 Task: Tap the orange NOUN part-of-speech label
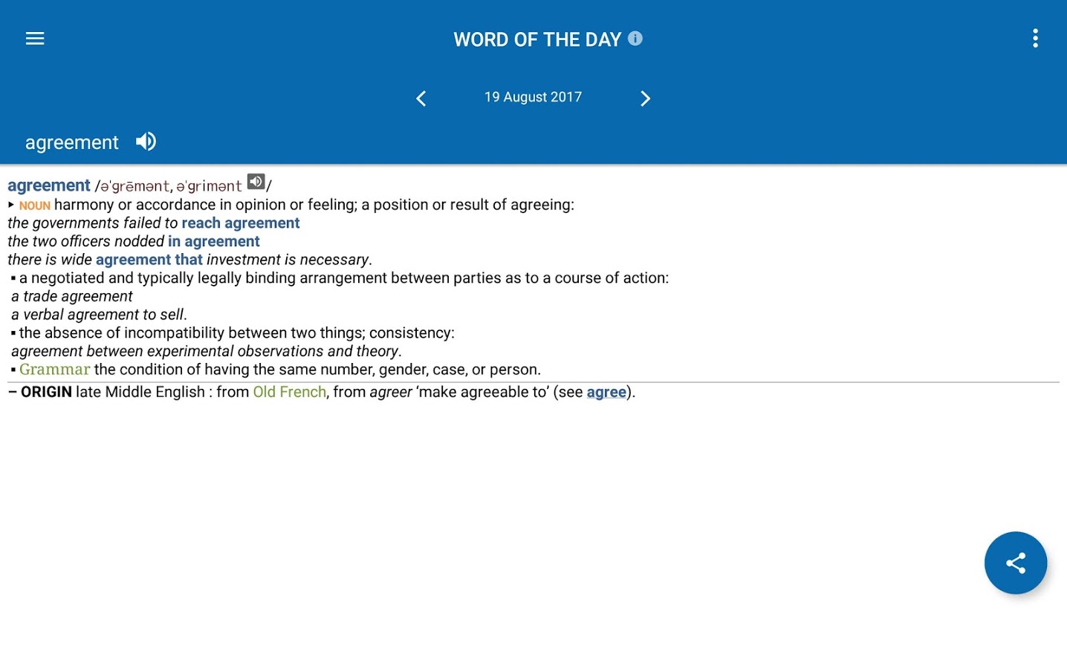(35, 206)
